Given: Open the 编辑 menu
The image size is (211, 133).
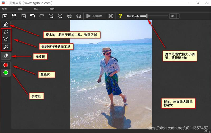Looking at the screenshot, I should [20, 9].
